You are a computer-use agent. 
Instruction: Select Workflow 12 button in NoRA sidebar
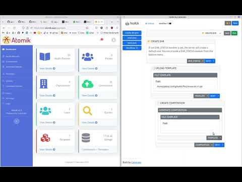[x=132, y=48]
